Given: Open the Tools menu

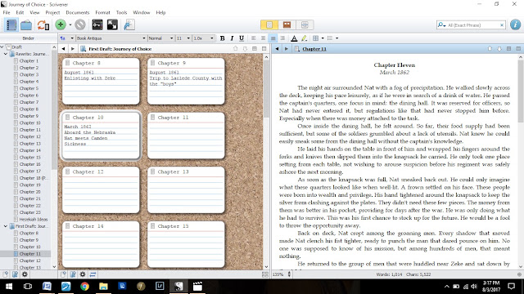Looking at the screenshot, I should coord(121,12).
